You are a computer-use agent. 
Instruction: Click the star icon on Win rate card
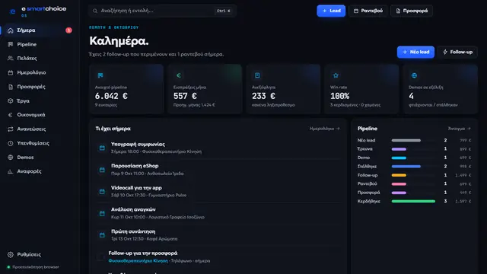click(x=336, y=75)
